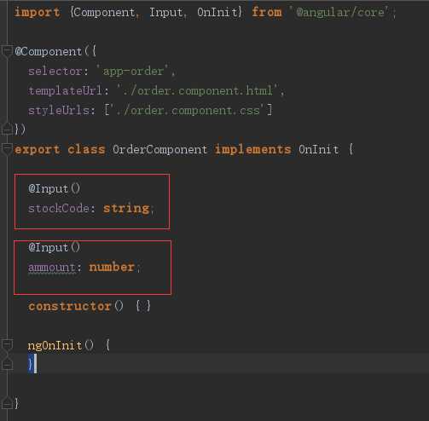Click './order.component.html' string
Image resolution: width=429 pixels, height=421 pixels.
click(x=198, y=90)
